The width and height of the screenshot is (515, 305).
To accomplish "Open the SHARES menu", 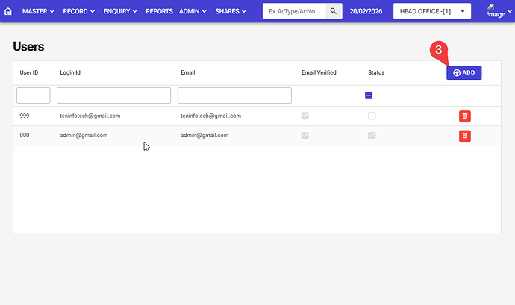I will [231, 12].
